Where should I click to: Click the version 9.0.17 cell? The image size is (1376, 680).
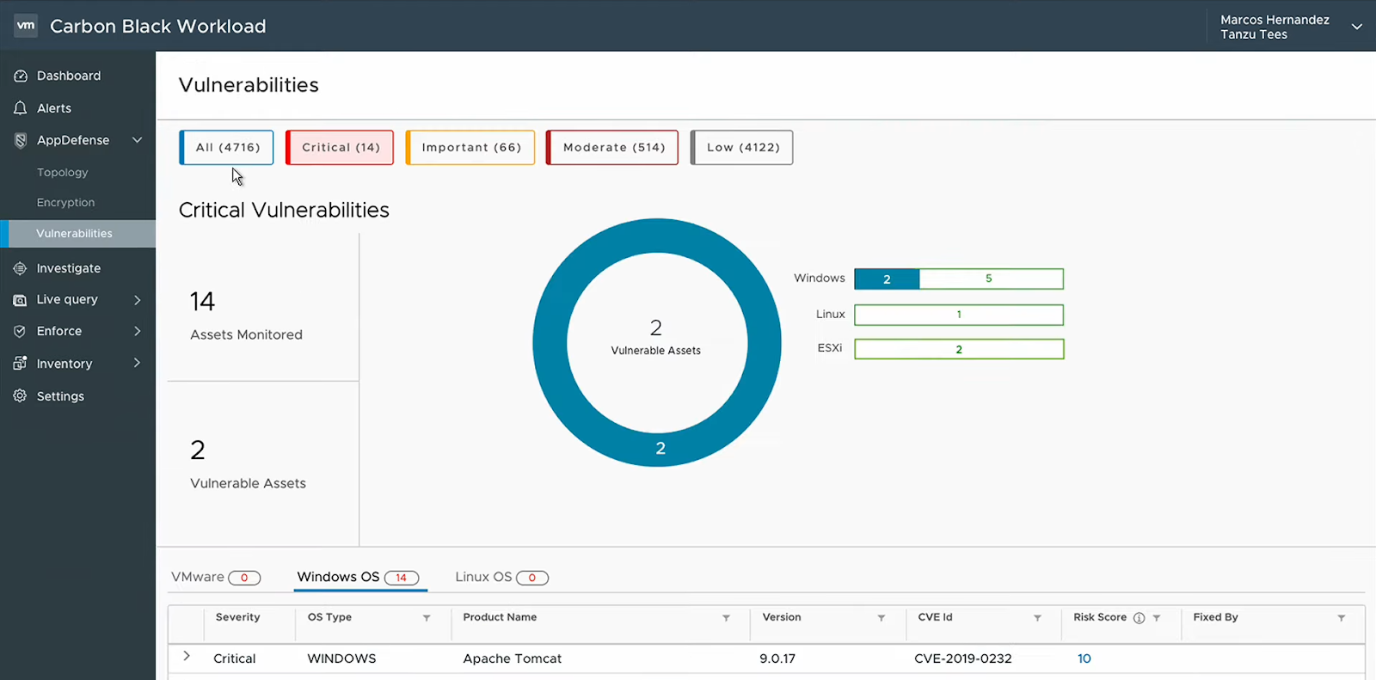click(777, 659)
